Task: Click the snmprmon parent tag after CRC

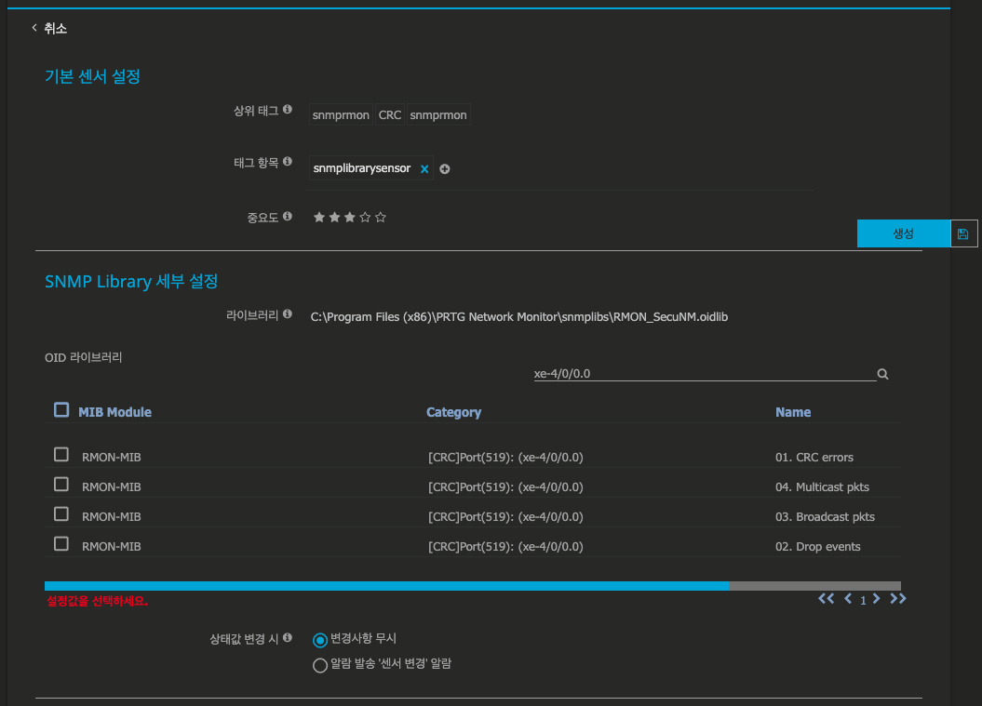Action: (x=438, y=115)
